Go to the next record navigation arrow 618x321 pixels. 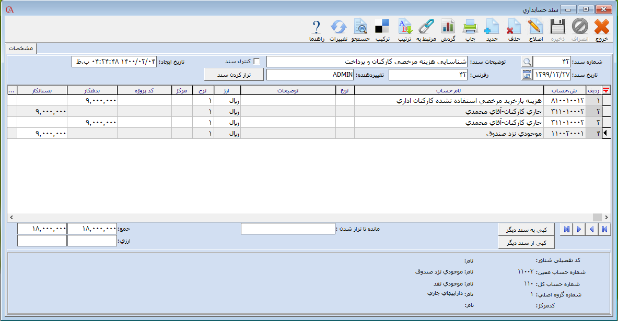578,229
